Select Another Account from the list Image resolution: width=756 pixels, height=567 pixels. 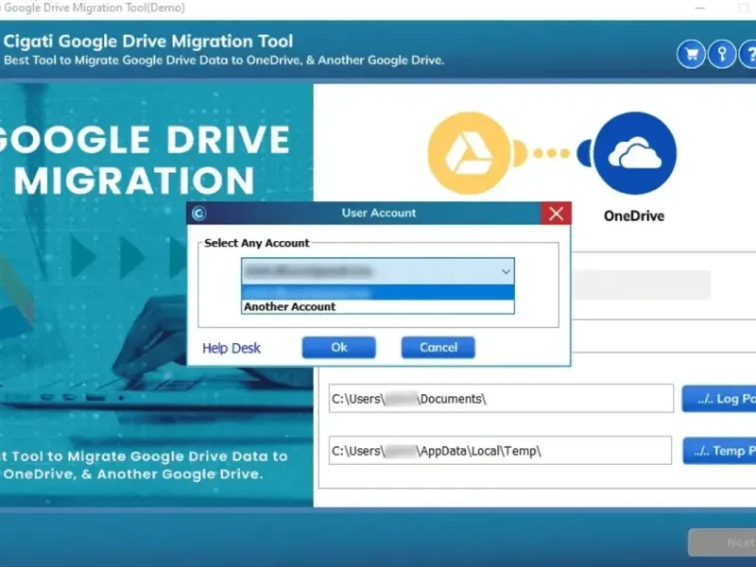[x=377, y=306]
